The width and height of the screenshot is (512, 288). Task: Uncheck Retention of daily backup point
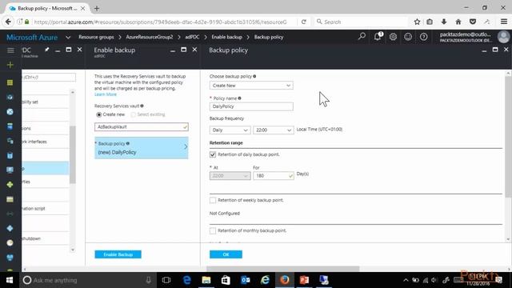click(x=213, y=154)
